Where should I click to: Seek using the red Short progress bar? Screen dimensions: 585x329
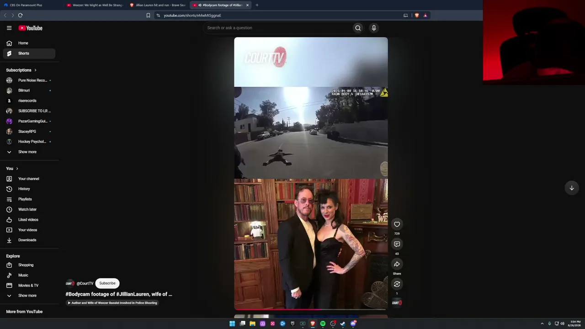[x=311, y=309]
